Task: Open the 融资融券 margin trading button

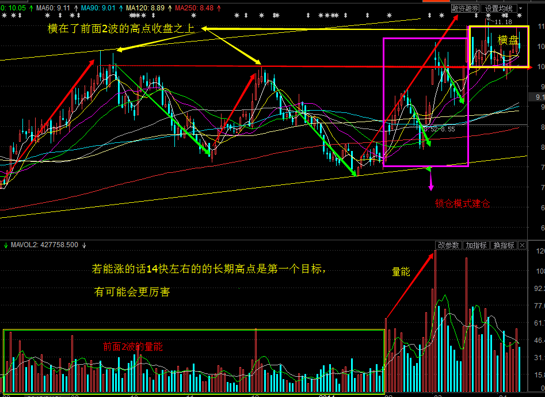Action: pos(465,8)
